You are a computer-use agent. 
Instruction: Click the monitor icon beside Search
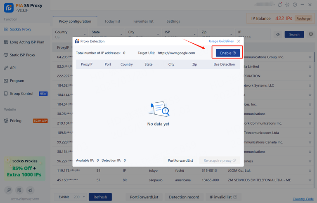(311, 35)
